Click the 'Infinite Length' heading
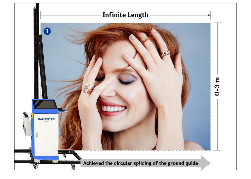 coord(125,15)
